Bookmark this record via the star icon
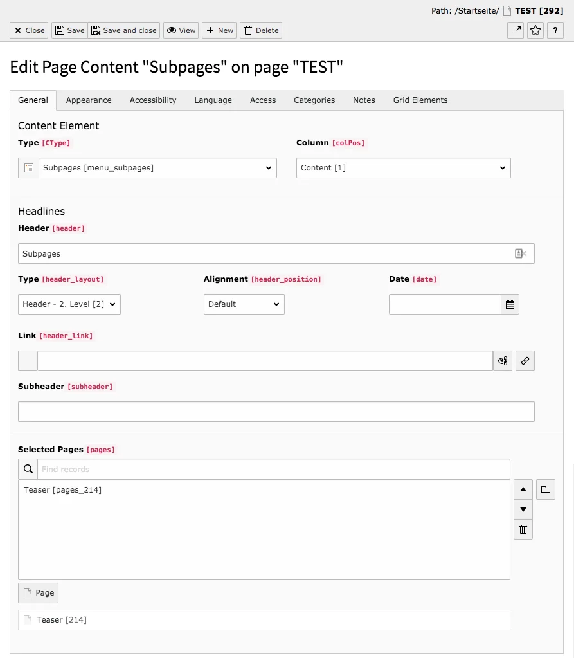This screenshot has width=574, height=658. point(535,30)
